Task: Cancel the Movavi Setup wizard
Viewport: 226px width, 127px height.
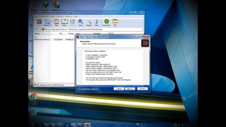Action: pyautogui.click(x=142, y=89)
